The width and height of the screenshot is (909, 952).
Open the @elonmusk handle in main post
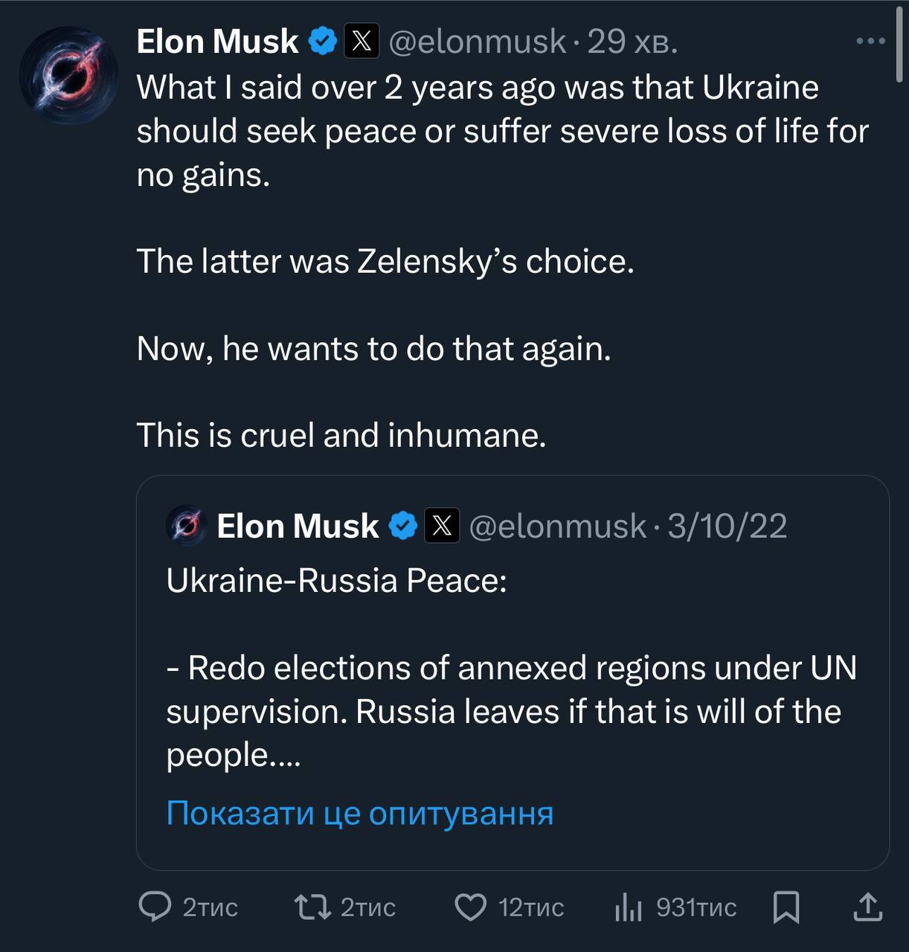pos(477,42)
